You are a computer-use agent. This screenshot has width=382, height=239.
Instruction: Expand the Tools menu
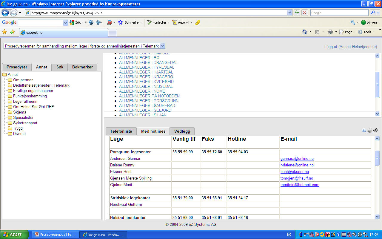[x=366, y=32]
